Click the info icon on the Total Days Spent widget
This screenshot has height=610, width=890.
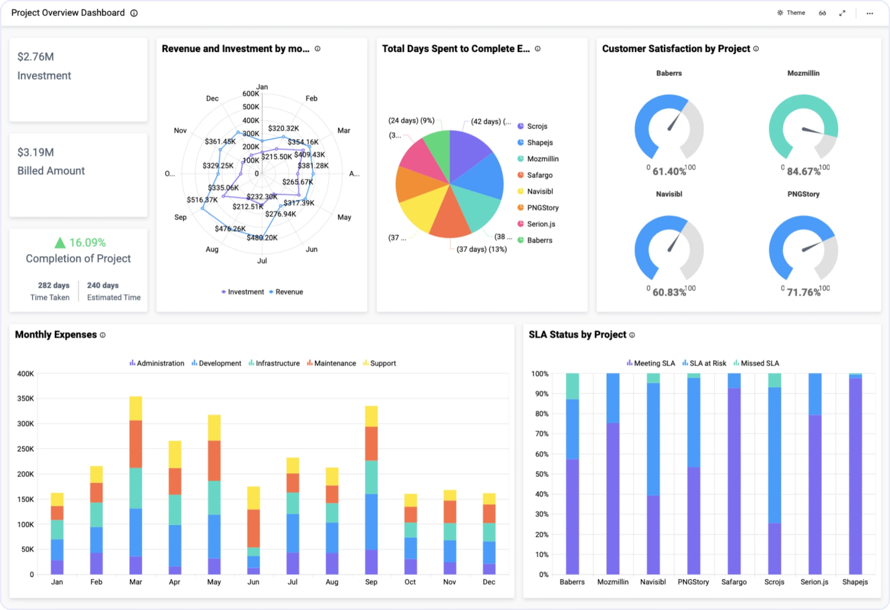537,49
